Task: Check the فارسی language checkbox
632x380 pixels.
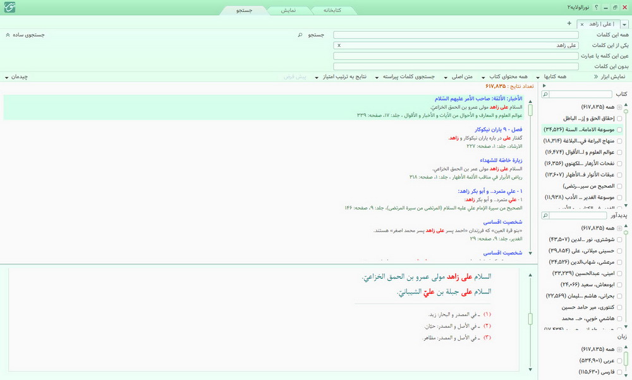Action: [x=619, y=372]
